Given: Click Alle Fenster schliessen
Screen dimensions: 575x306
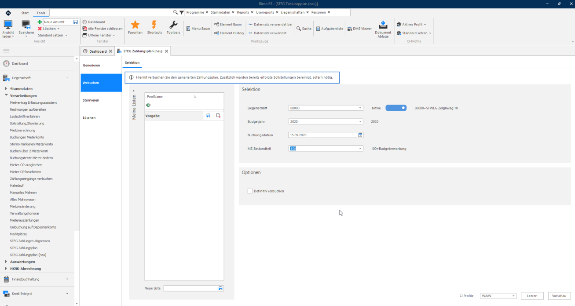Looking at the screenshot, I should point(103,29).
